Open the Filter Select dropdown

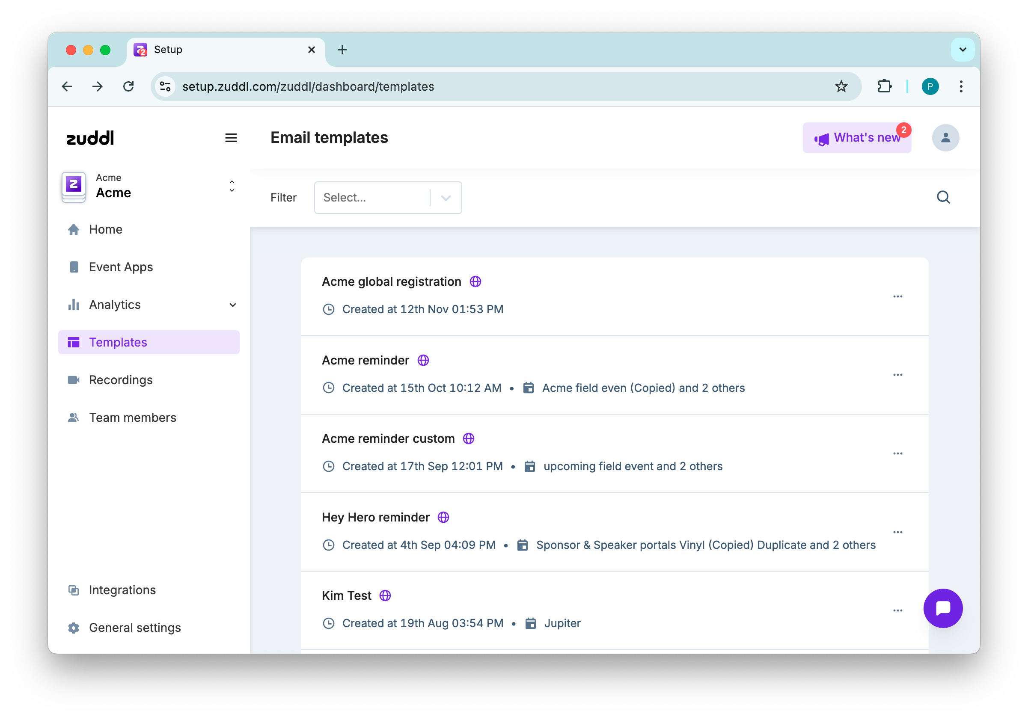click(x=388, y=197)
